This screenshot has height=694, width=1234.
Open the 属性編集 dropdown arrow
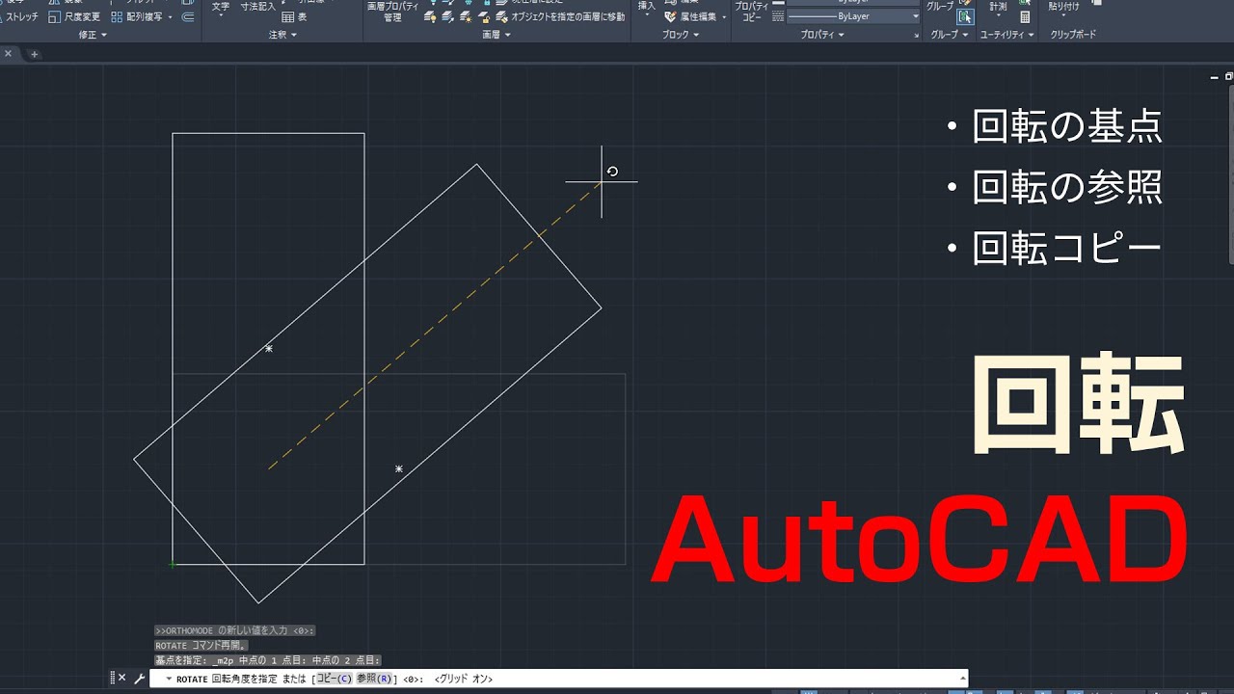point(722,16)
